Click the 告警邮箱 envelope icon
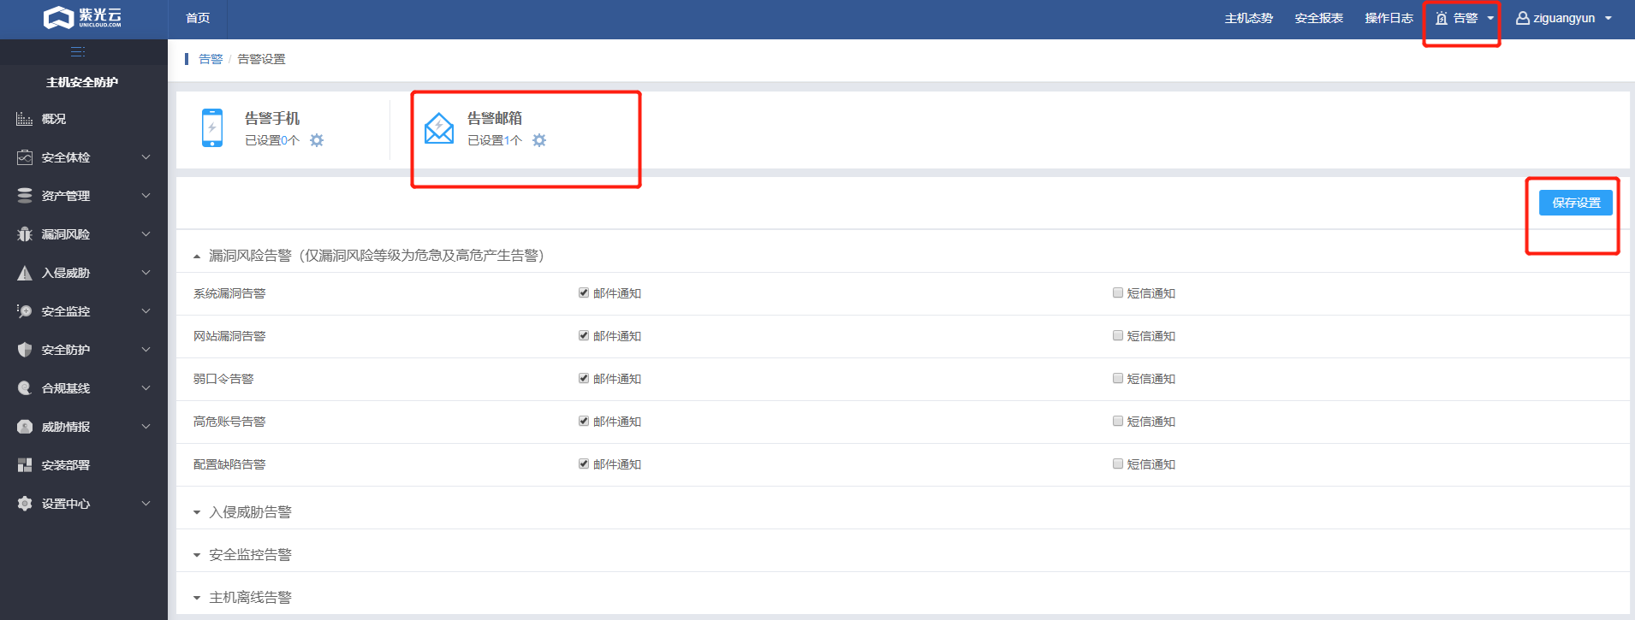The image size is (1635, 620). click(439, 128)
